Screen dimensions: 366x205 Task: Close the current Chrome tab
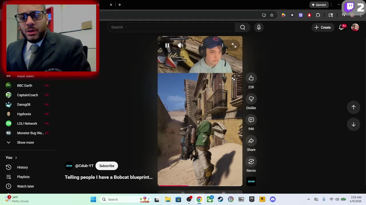(111, 5)
